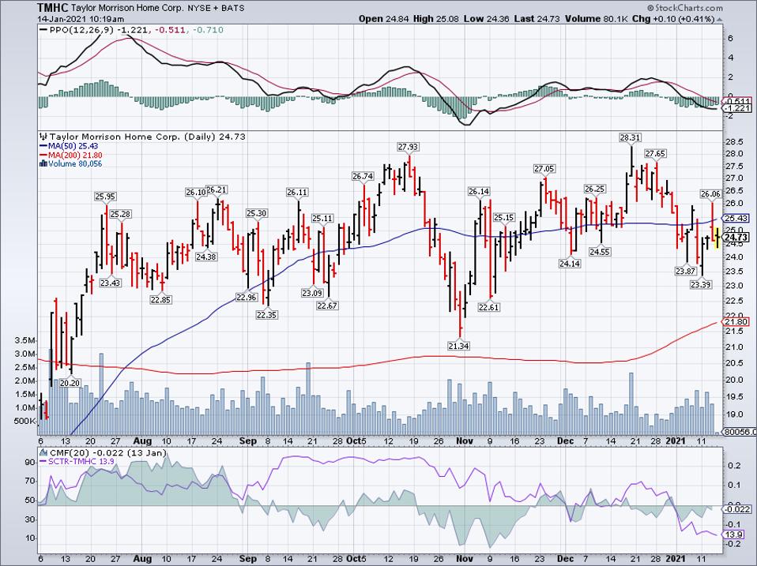Image resolution: width=757 pixels, height=566 pixels.
Task: Click the 2021 label on the bottom panel axis
Action: point(676,559)
